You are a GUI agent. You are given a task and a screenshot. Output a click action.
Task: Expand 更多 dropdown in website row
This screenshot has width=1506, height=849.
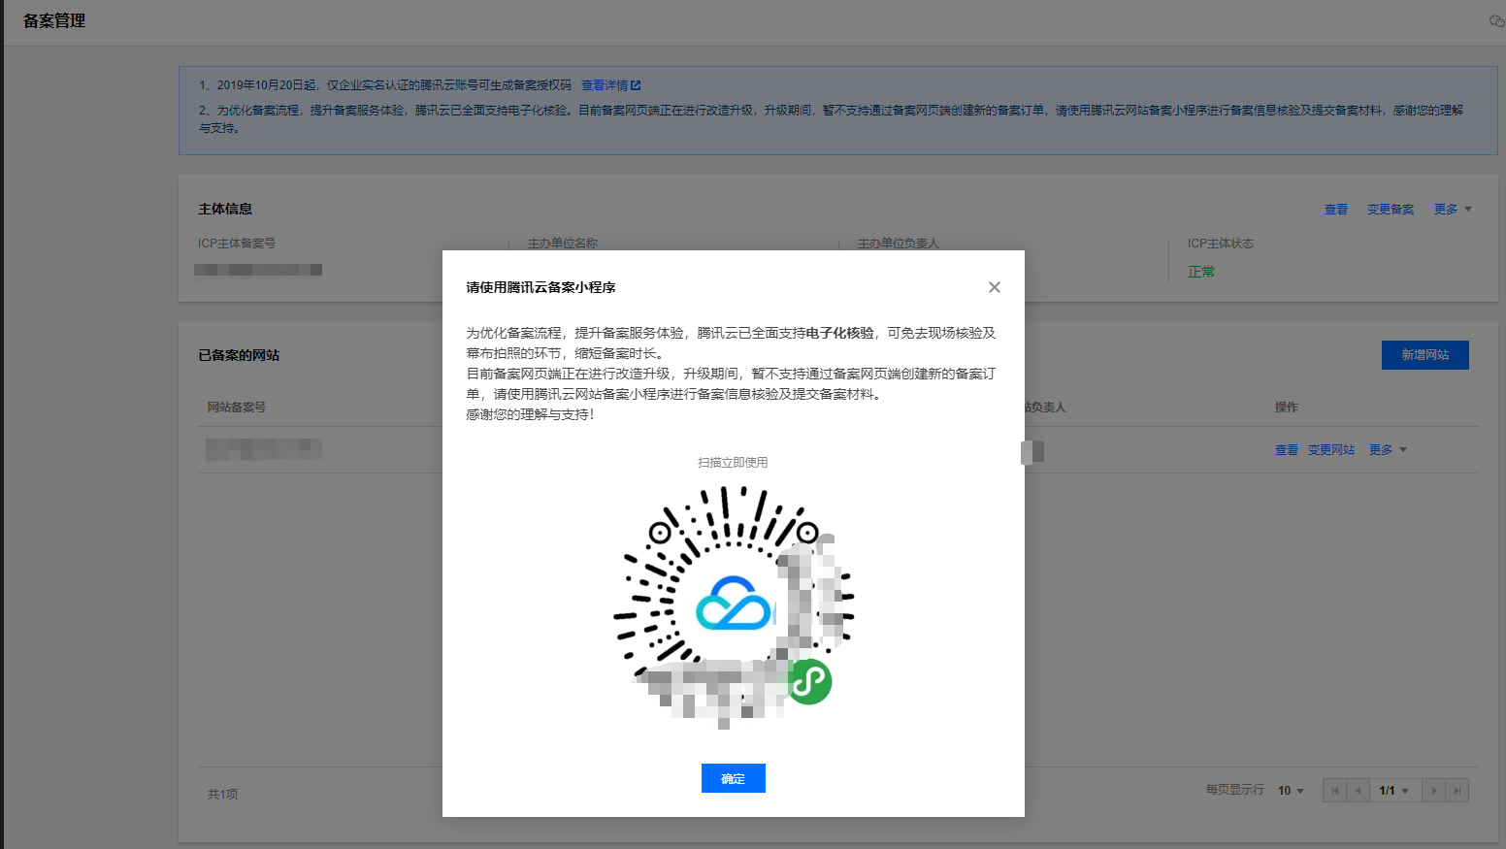1388,450
